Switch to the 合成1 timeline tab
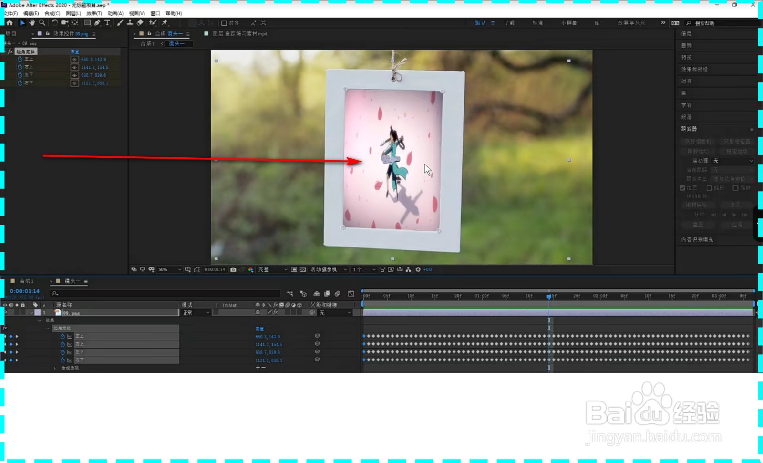The image size is (763, 463). tap(26, 281)
